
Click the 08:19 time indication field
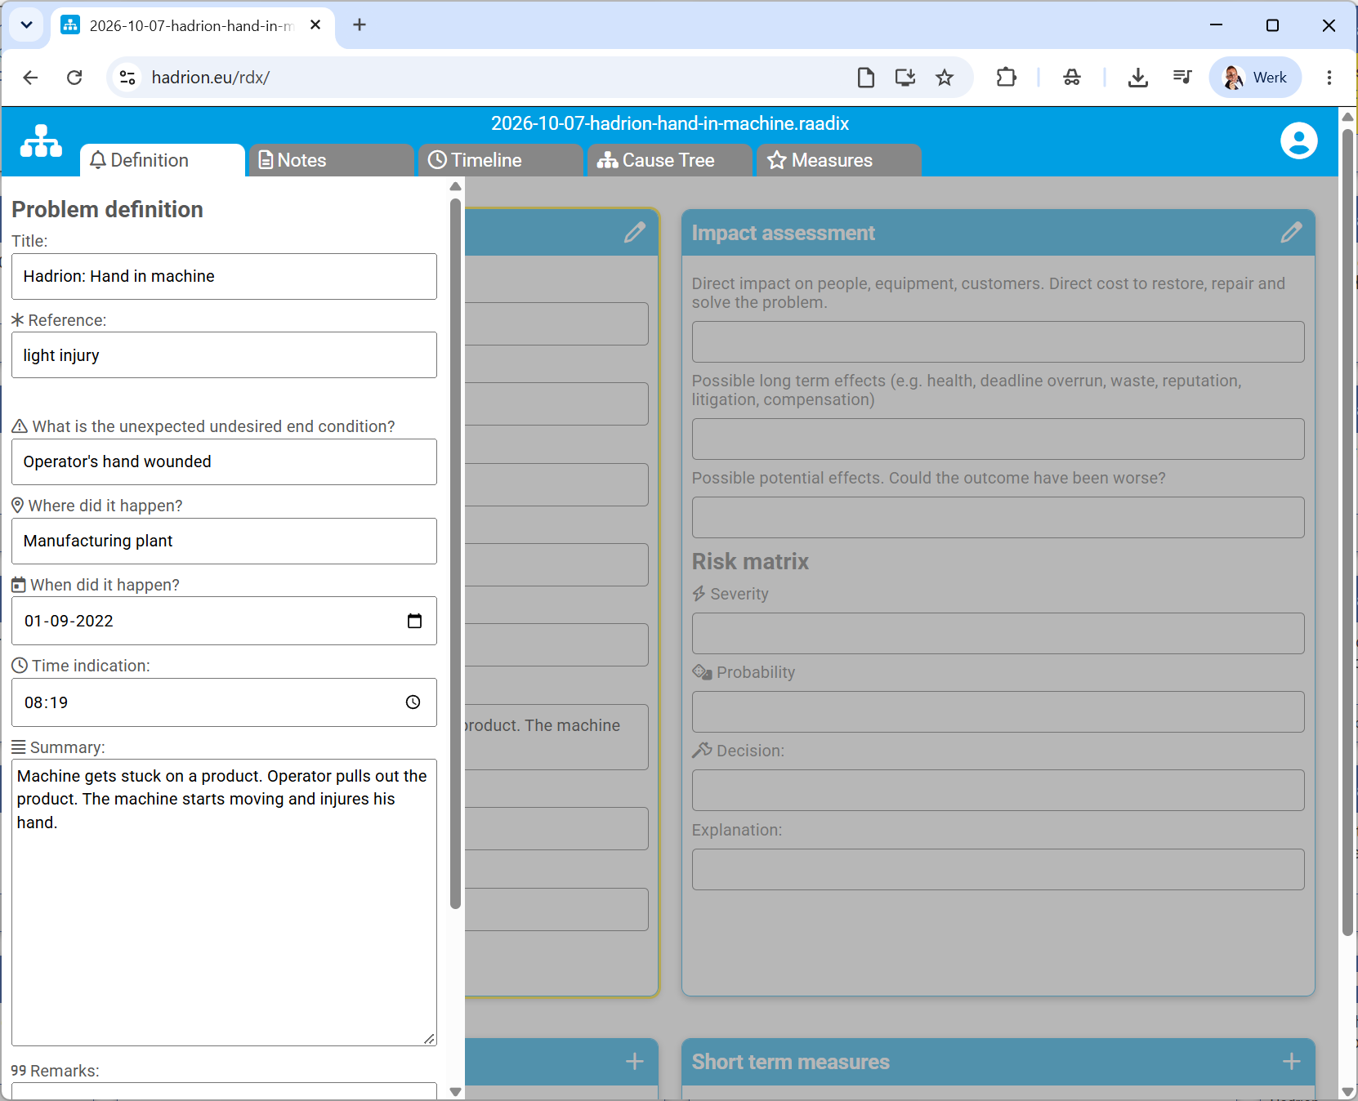coord(224,702)
